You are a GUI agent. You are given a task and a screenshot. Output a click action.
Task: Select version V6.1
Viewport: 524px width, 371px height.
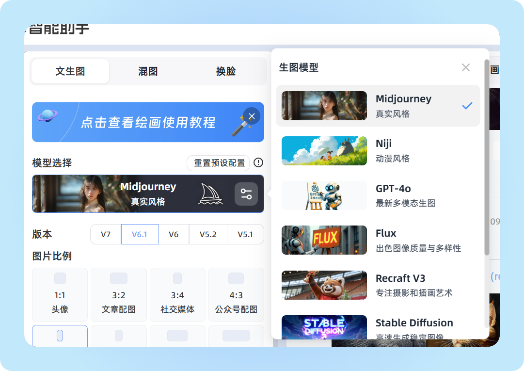click(139, 234)
